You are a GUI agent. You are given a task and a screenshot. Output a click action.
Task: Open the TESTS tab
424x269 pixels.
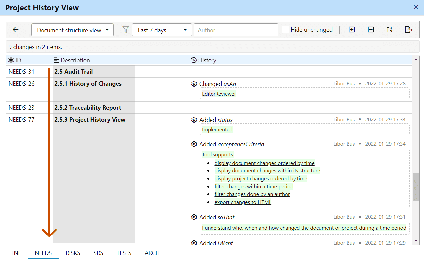pyautogui.click(x=124, y=253)
